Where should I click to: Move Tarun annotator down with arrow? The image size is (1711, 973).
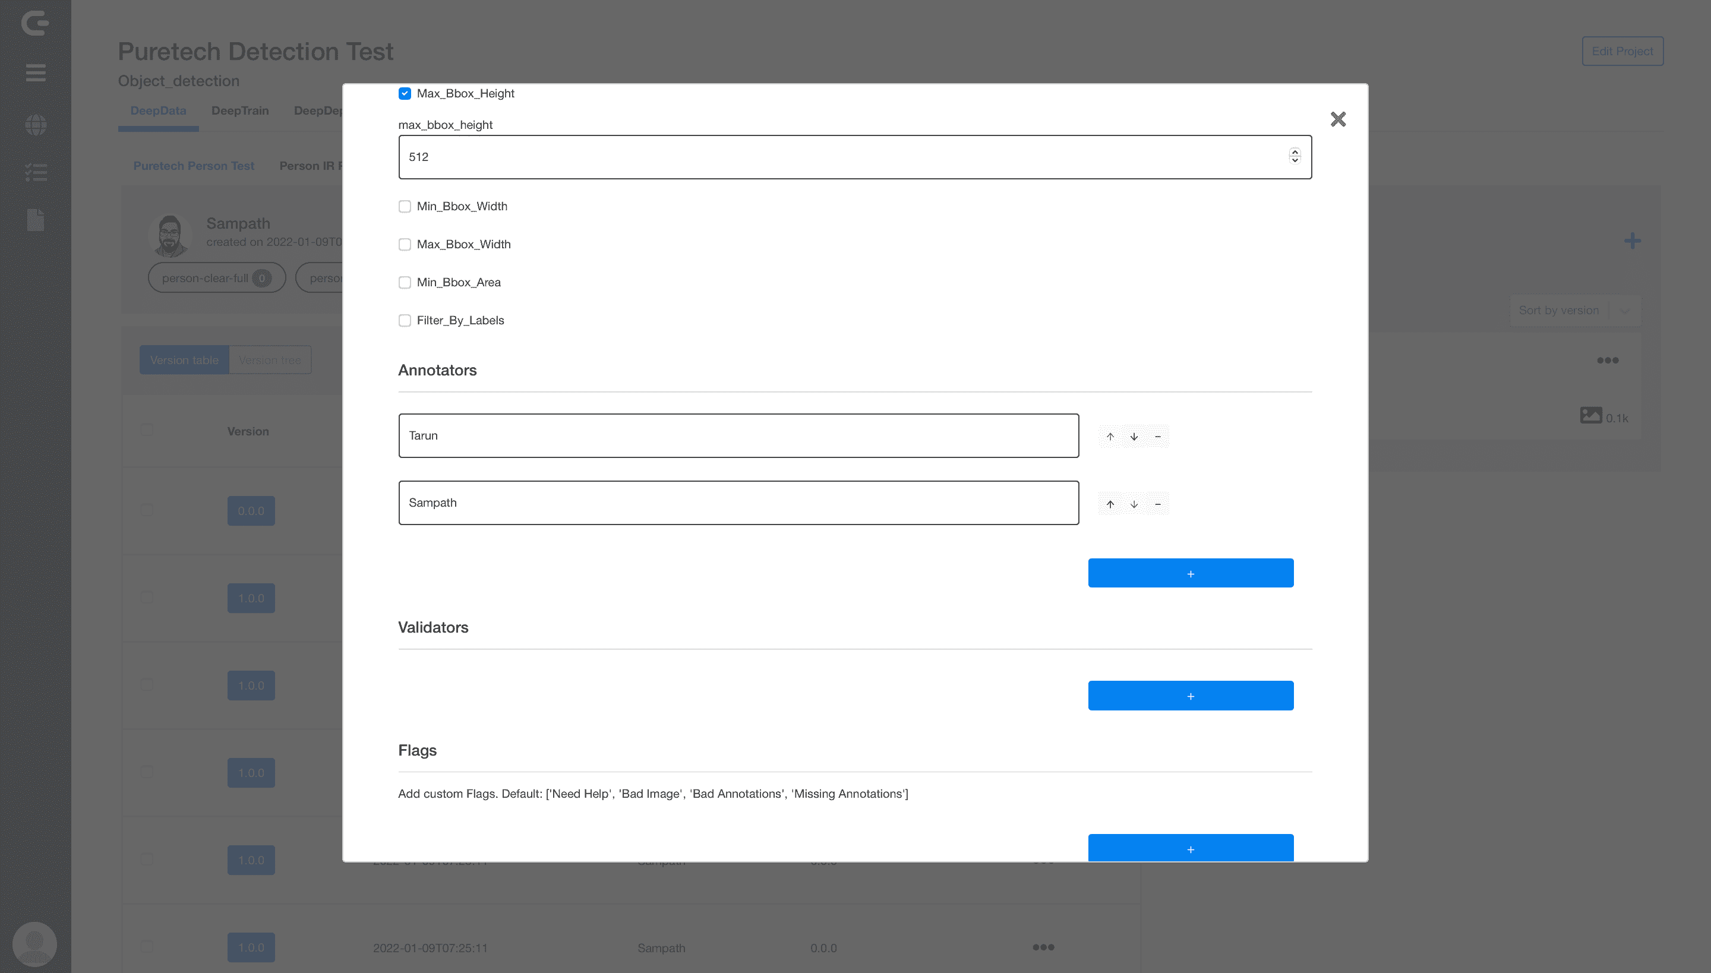(1134, 437)
